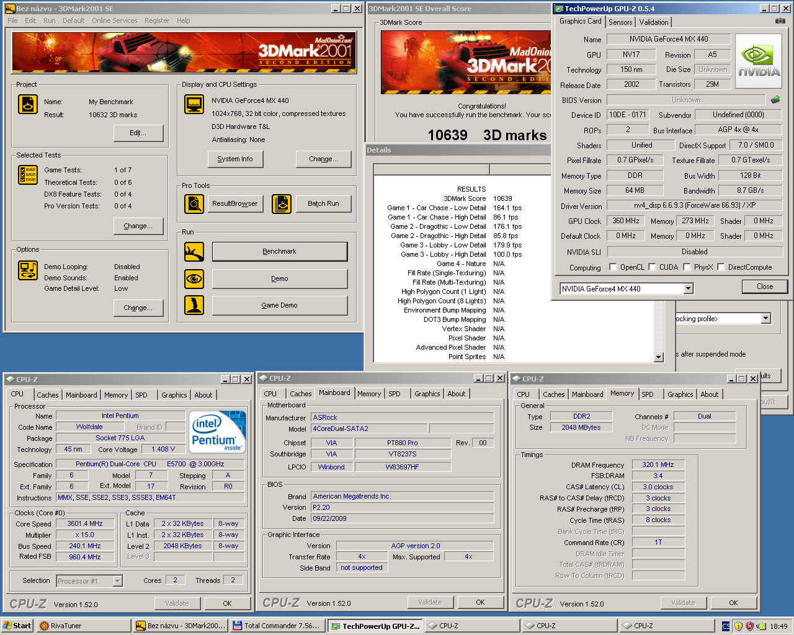Click the Bez názvu 3DMark2001 taskbar button

click(x=181, y=626)
